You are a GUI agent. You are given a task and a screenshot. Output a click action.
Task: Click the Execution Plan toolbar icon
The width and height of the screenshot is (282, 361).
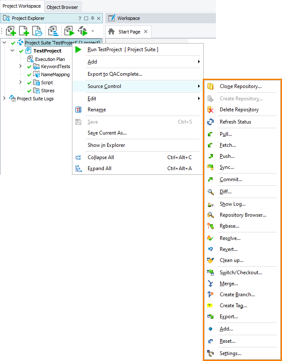(53, 31)
